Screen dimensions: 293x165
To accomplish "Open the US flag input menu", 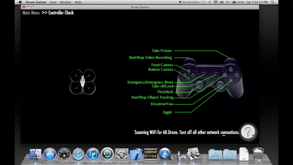I will [228, 2].
